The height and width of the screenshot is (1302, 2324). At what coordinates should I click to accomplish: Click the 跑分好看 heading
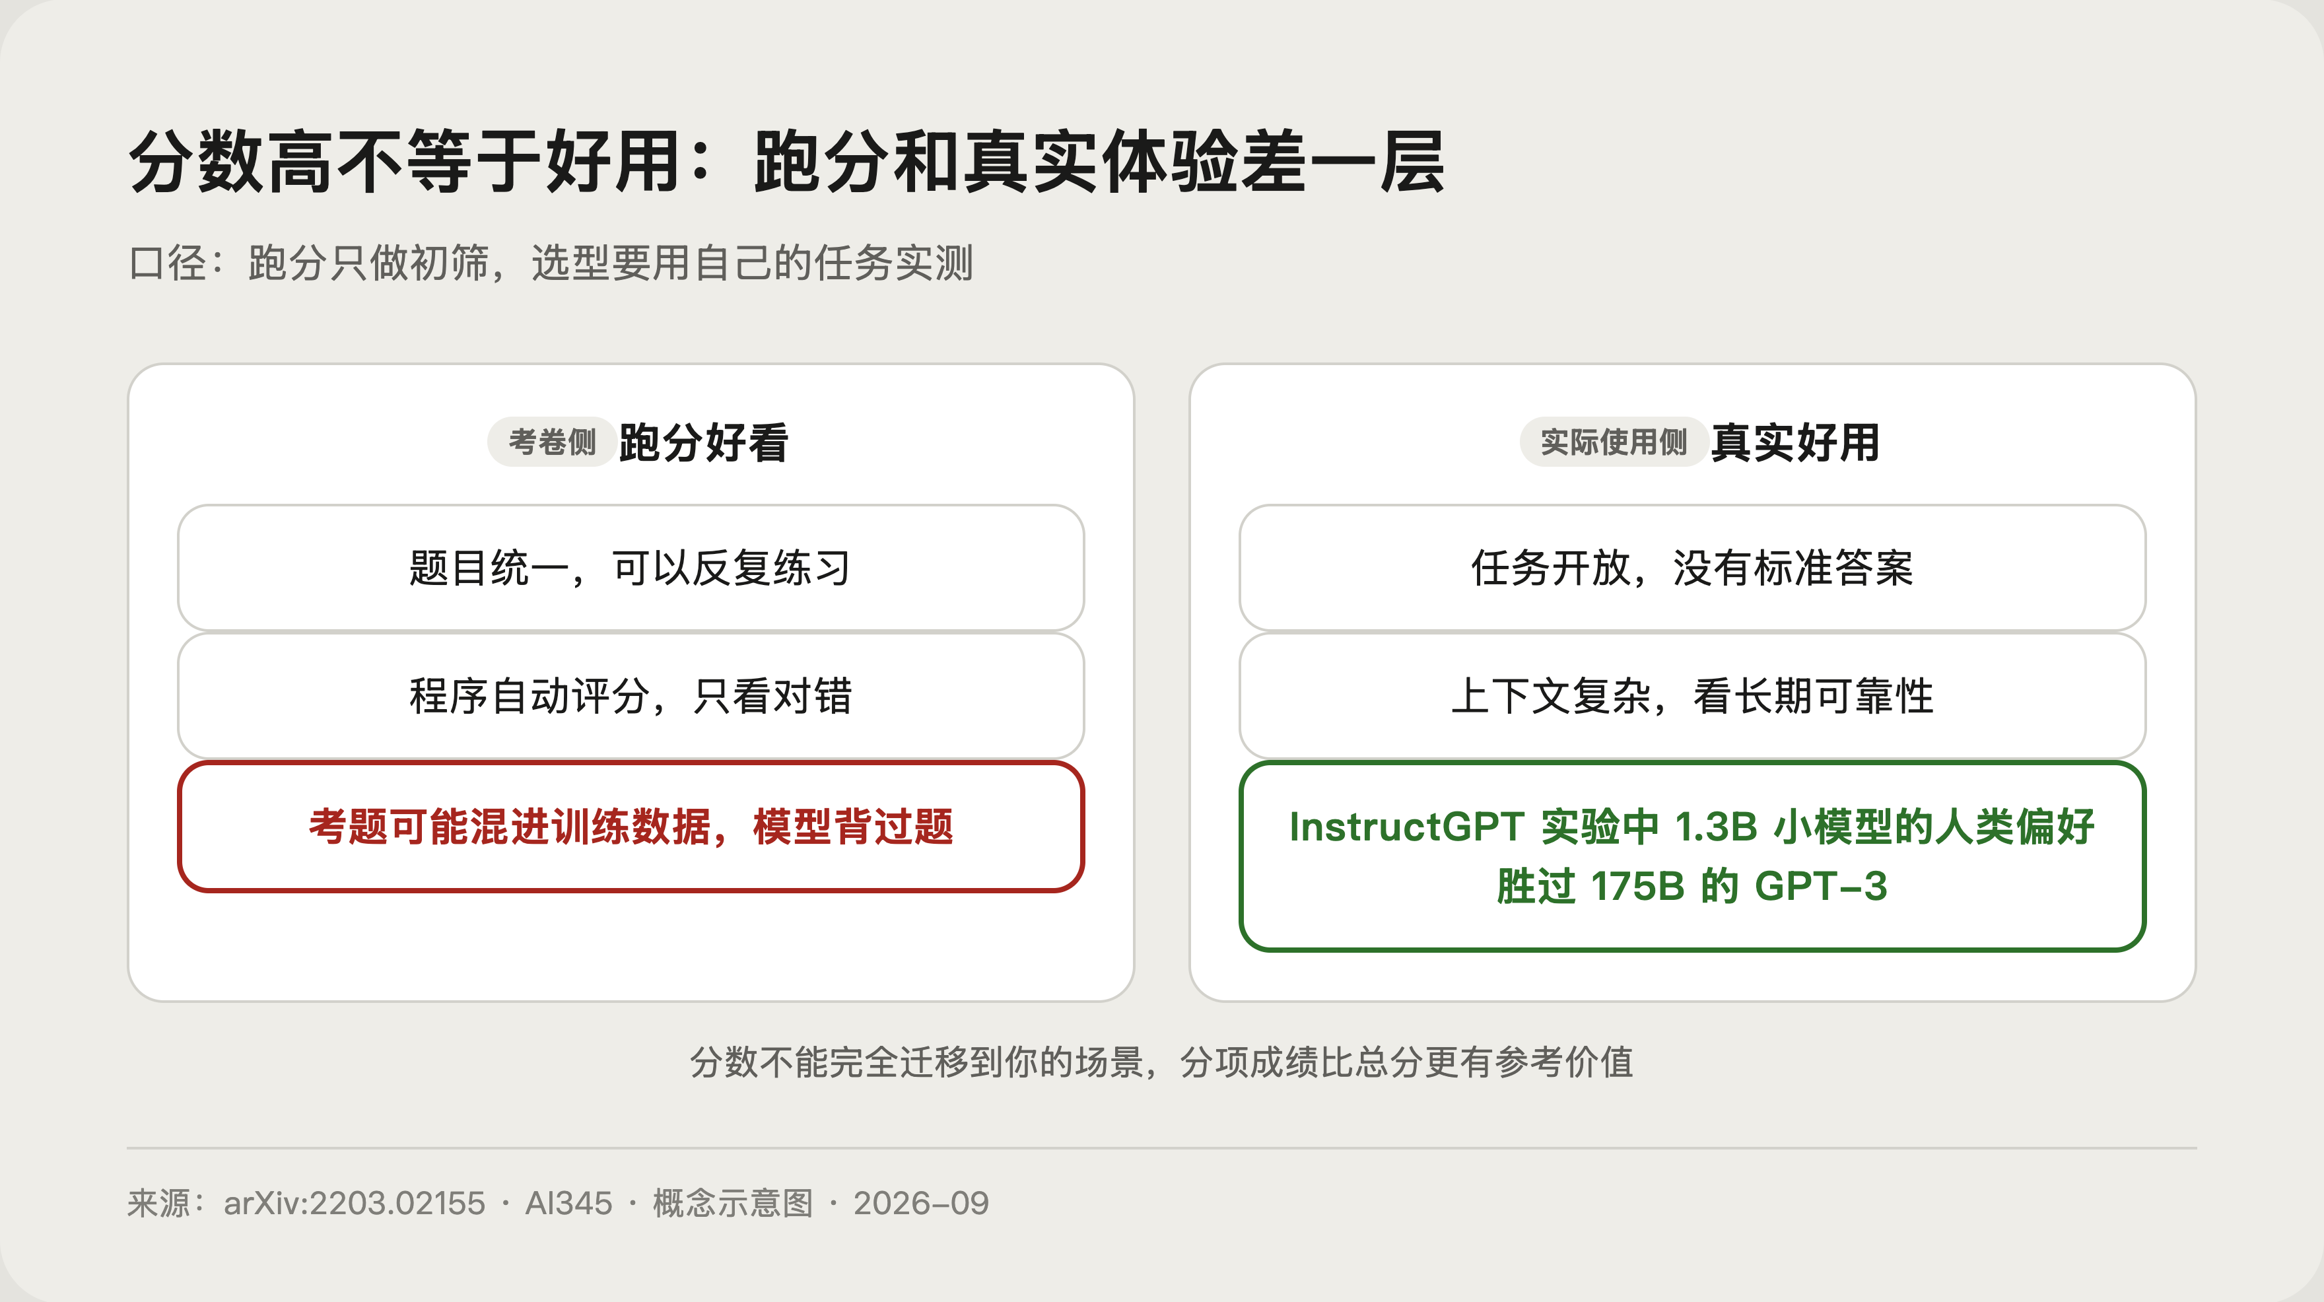tap(704, 443)
